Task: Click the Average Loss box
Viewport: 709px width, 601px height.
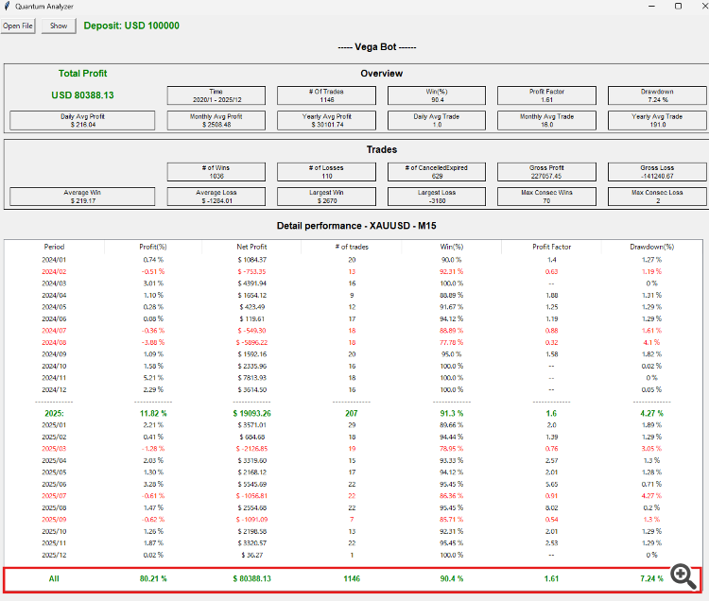Action: 216,197
